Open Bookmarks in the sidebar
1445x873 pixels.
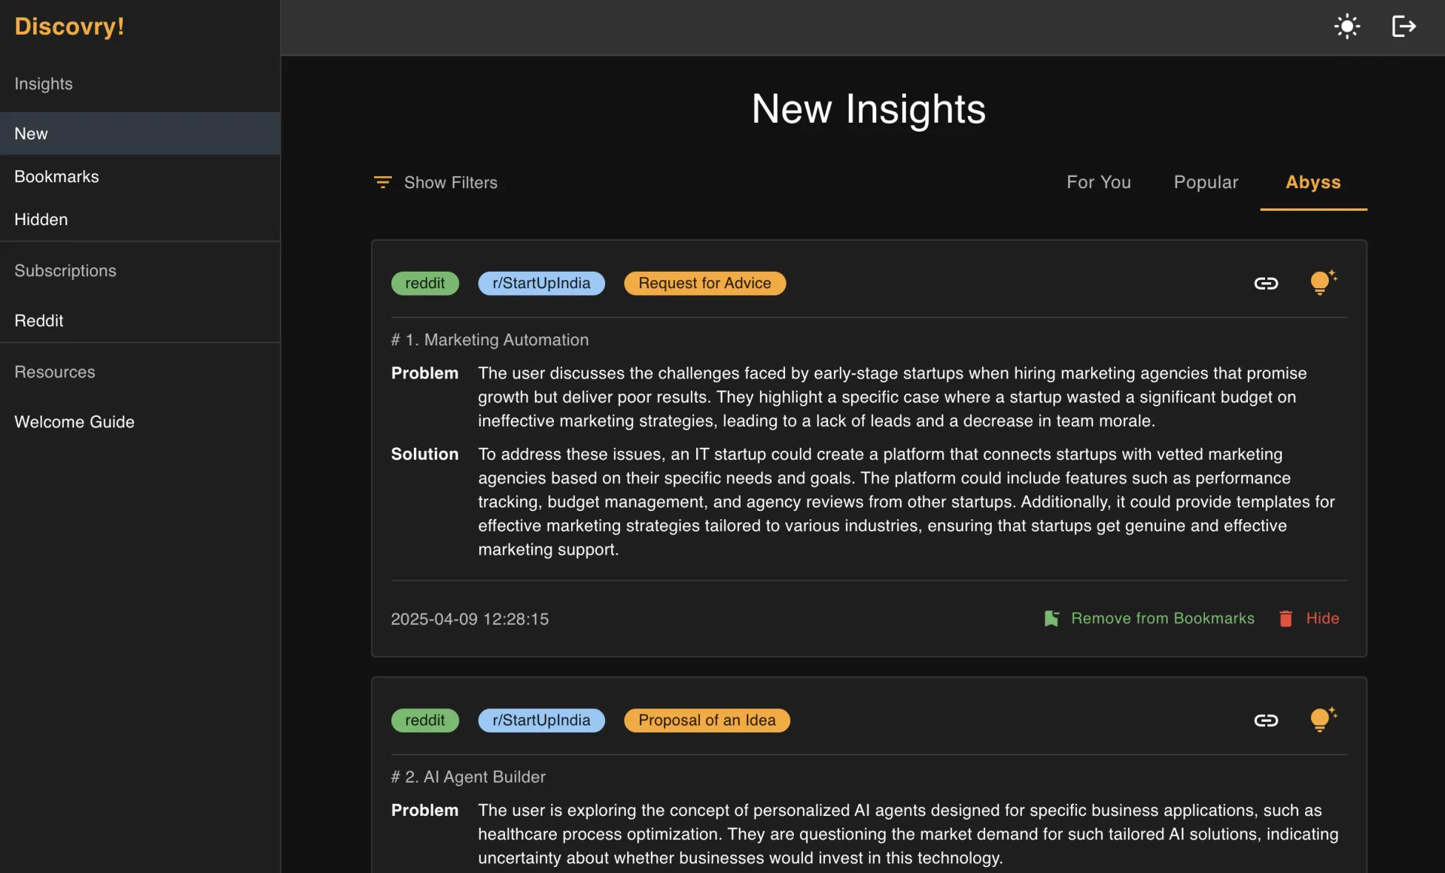[x=56, y=176]
